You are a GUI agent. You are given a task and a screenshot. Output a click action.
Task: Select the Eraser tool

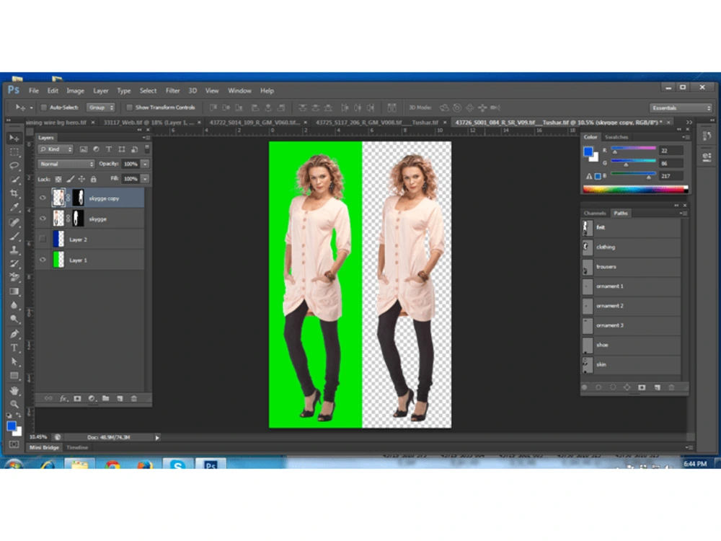coord(14,278)
